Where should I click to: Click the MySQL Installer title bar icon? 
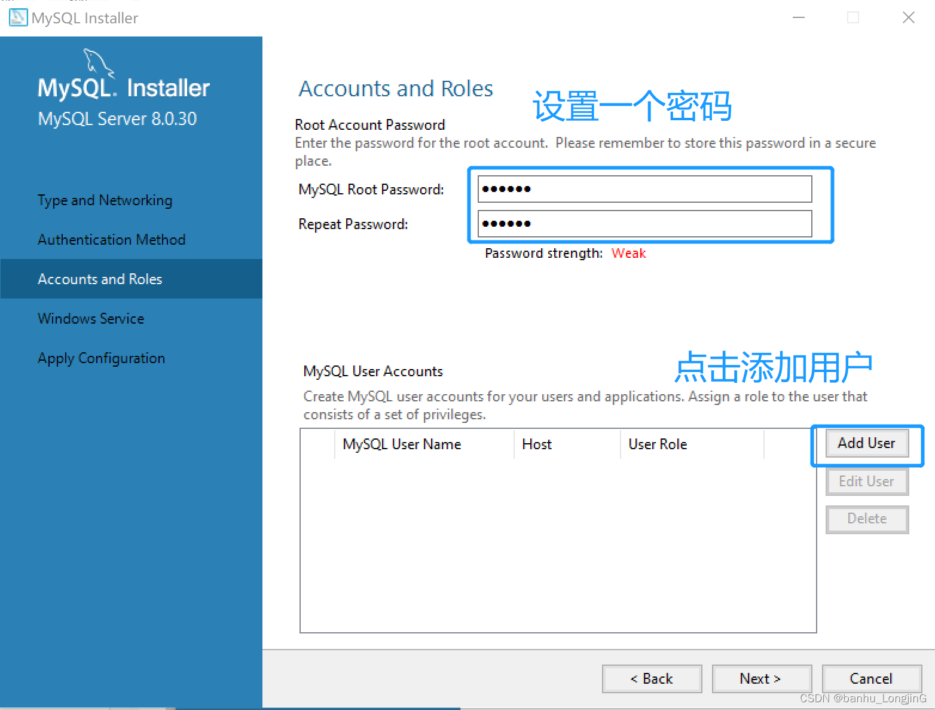[18, 17]
